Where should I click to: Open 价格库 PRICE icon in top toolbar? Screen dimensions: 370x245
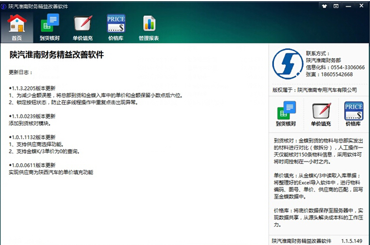116,27
